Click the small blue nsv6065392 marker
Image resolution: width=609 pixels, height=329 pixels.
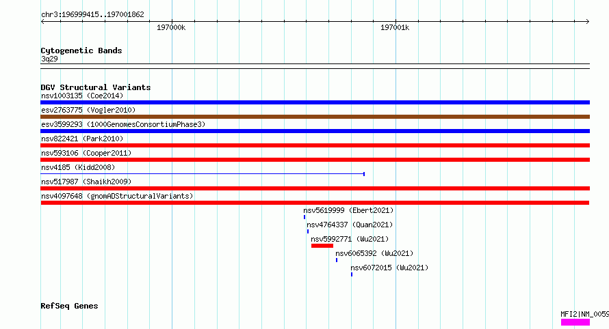click(337, 260)
